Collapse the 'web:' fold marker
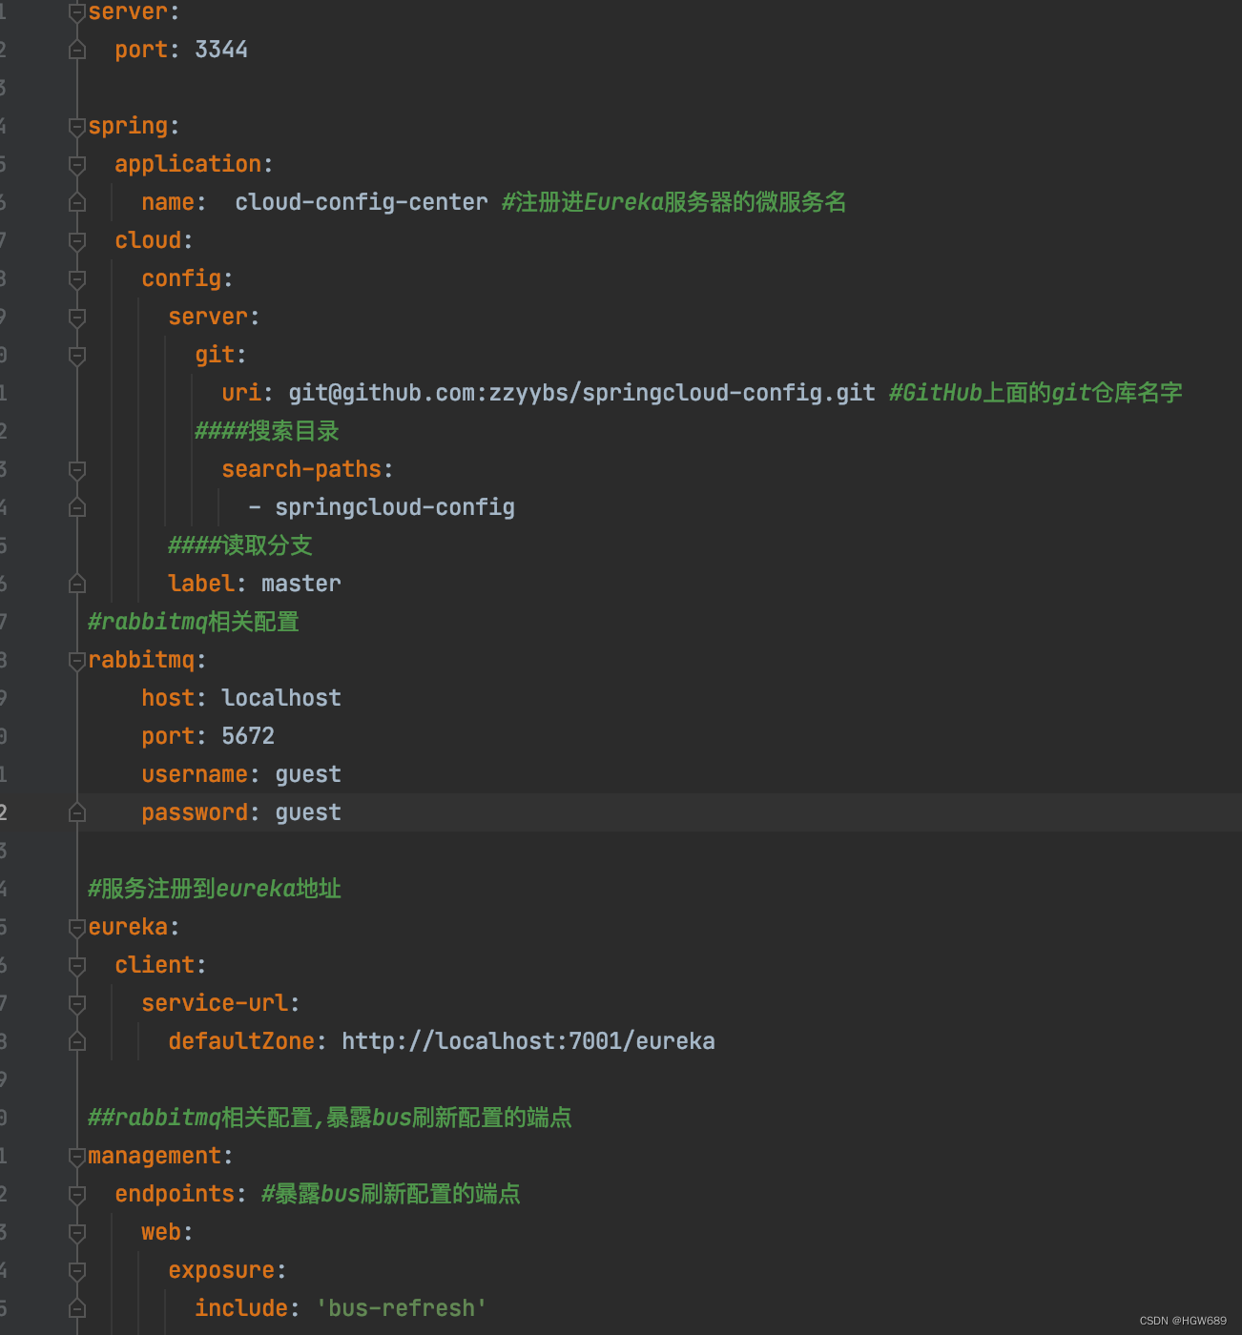 (77, 1233)
